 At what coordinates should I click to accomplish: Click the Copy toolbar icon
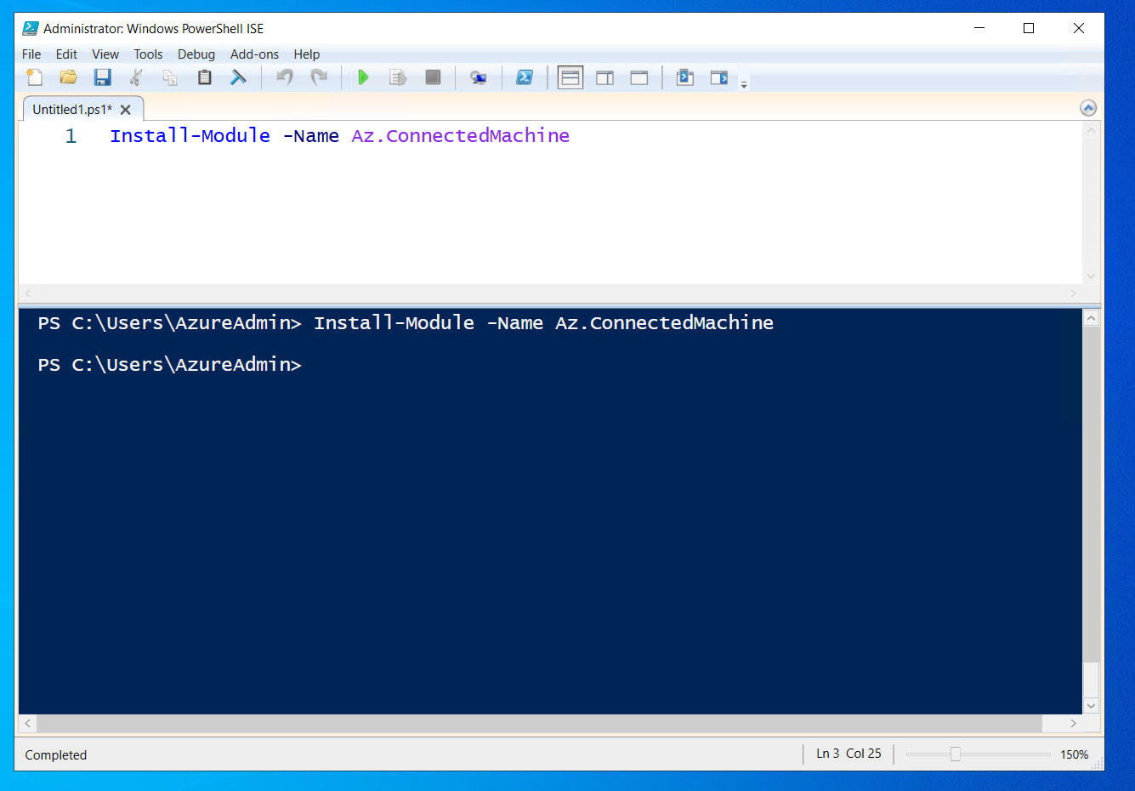click(170, 77)
